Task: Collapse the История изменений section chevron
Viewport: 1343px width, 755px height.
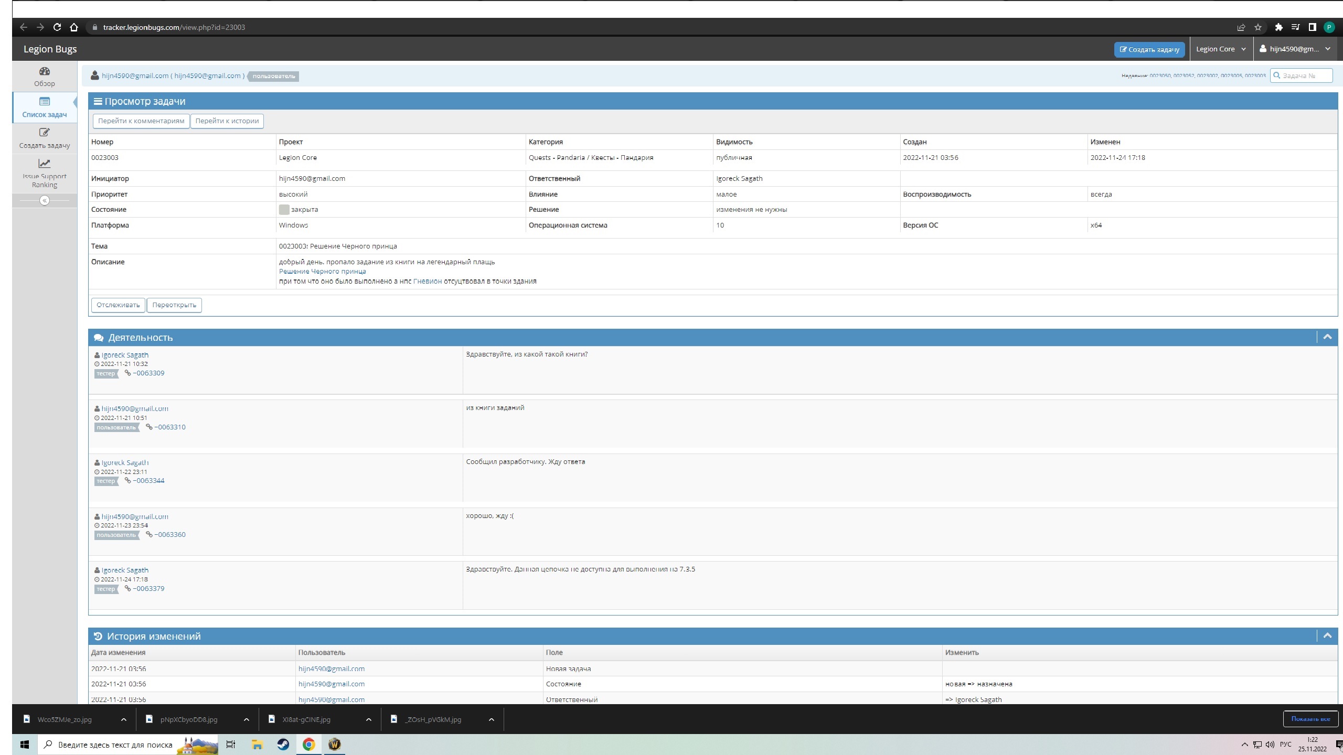Action: (1327, 636)
